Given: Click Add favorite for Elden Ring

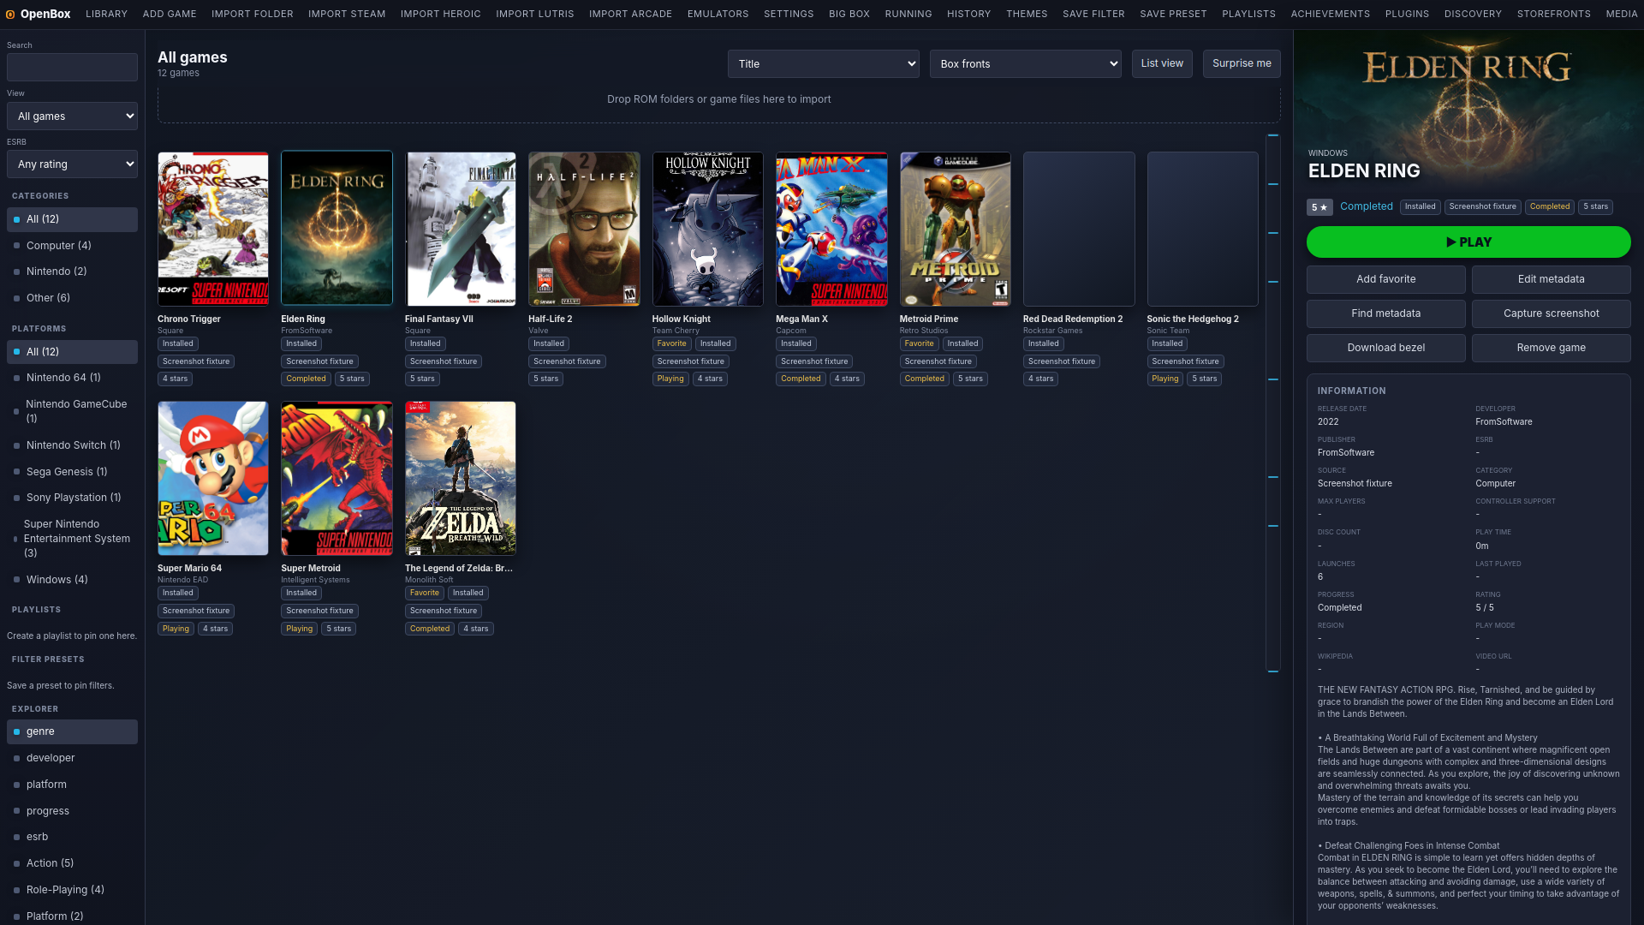Looking at the screenshot, I should point(1386,279).
